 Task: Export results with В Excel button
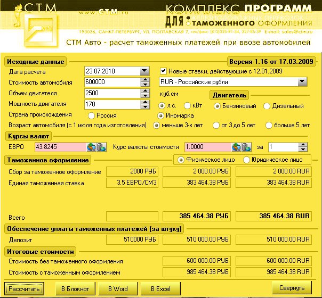point(161,289)
